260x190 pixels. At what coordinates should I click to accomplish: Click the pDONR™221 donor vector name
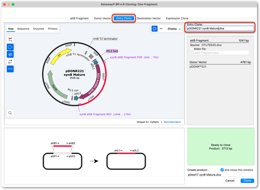(198, 67)
